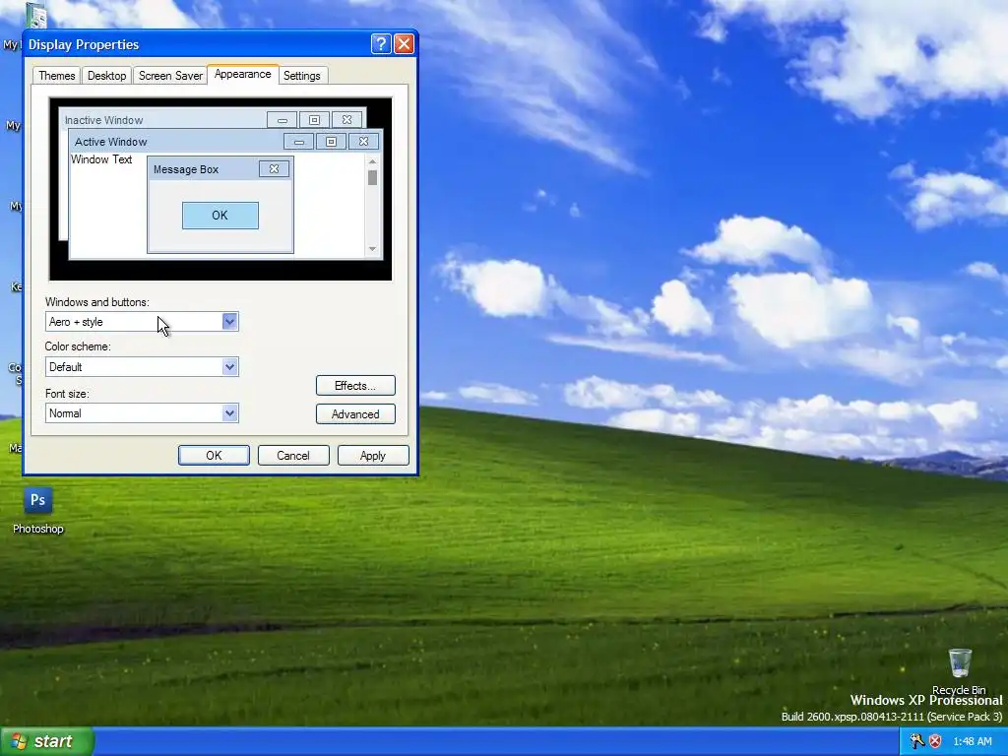Click Active Window preview maximize icon

coord(331,142)
